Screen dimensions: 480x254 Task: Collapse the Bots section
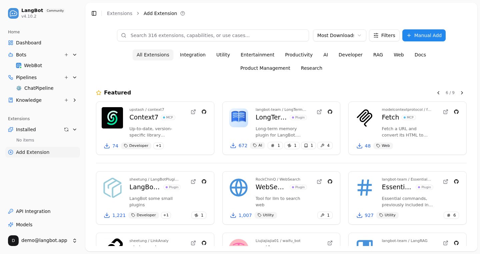click(x=75, y=55)
